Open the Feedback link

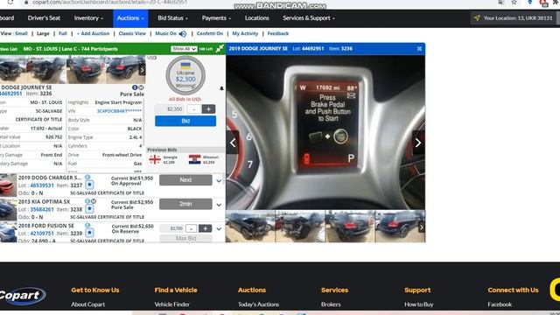pyautogui.click(x=278, y=33)
